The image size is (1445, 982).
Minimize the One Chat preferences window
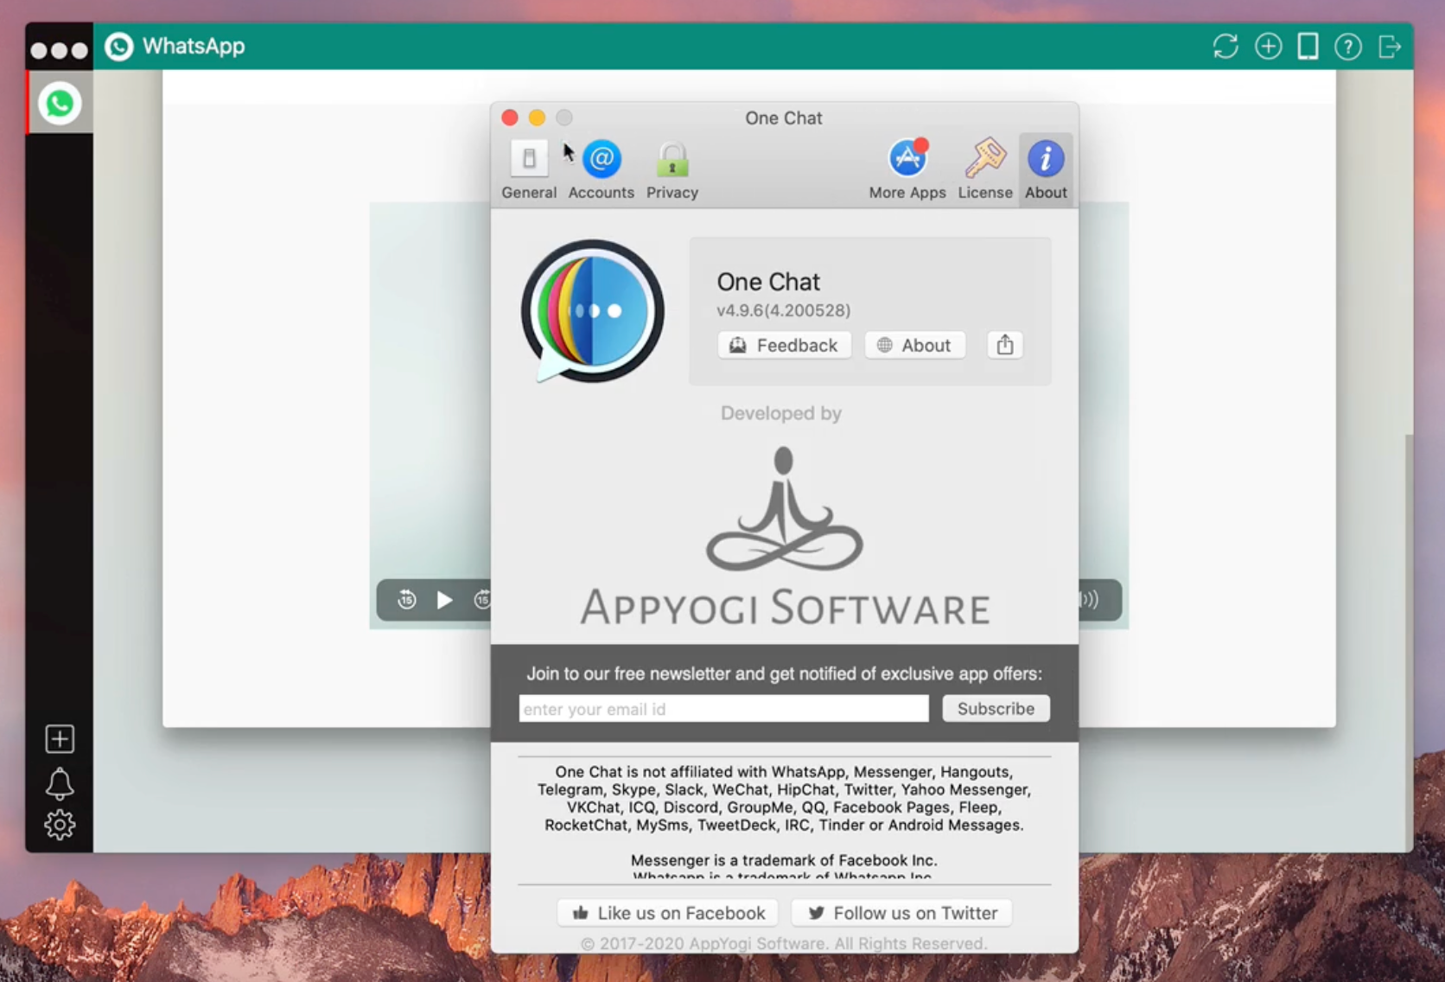click(537, 118)
